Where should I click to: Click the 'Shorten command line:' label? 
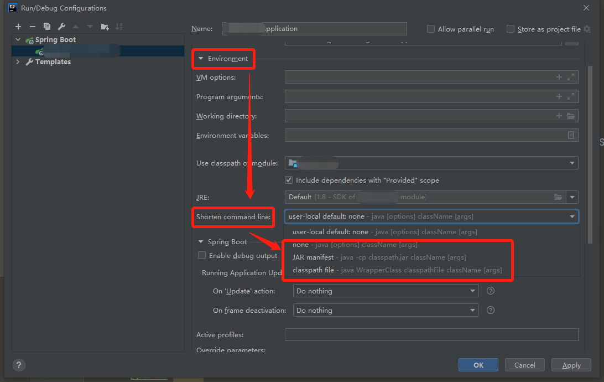pyautogui.click(x=233, y=216)
